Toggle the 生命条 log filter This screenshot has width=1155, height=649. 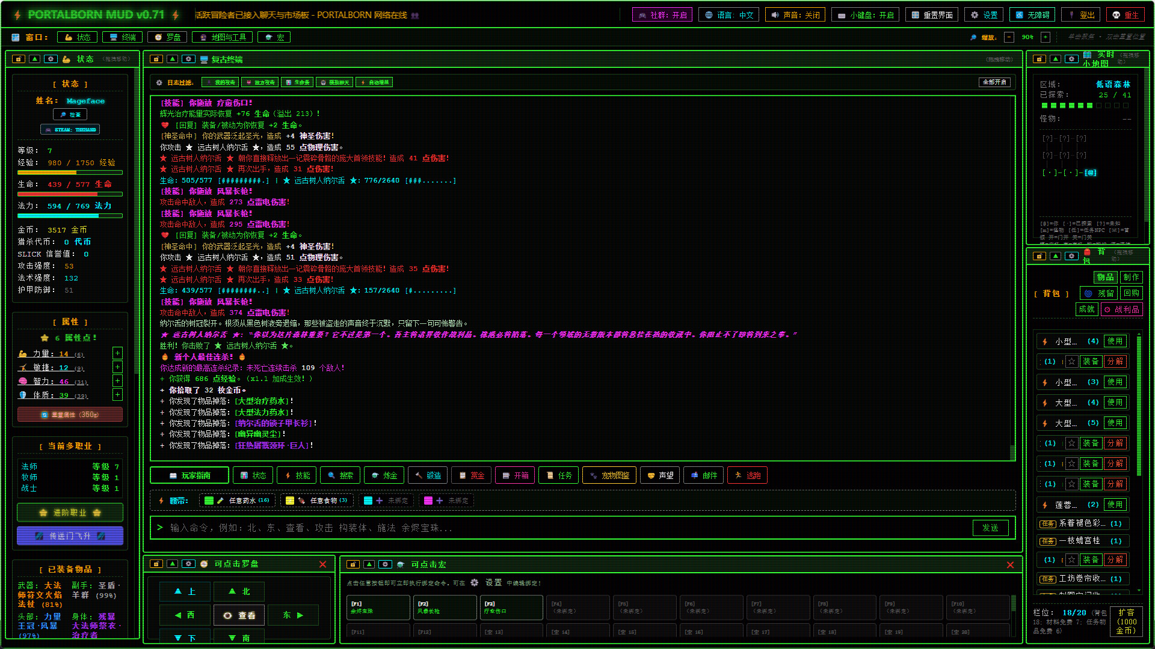298,82
